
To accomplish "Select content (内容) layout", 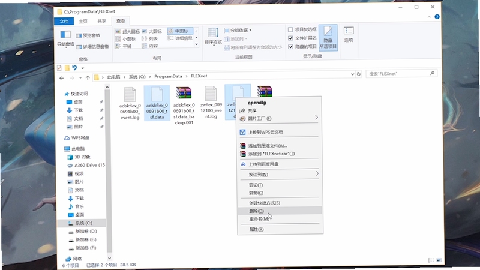I will click(149, 46).
